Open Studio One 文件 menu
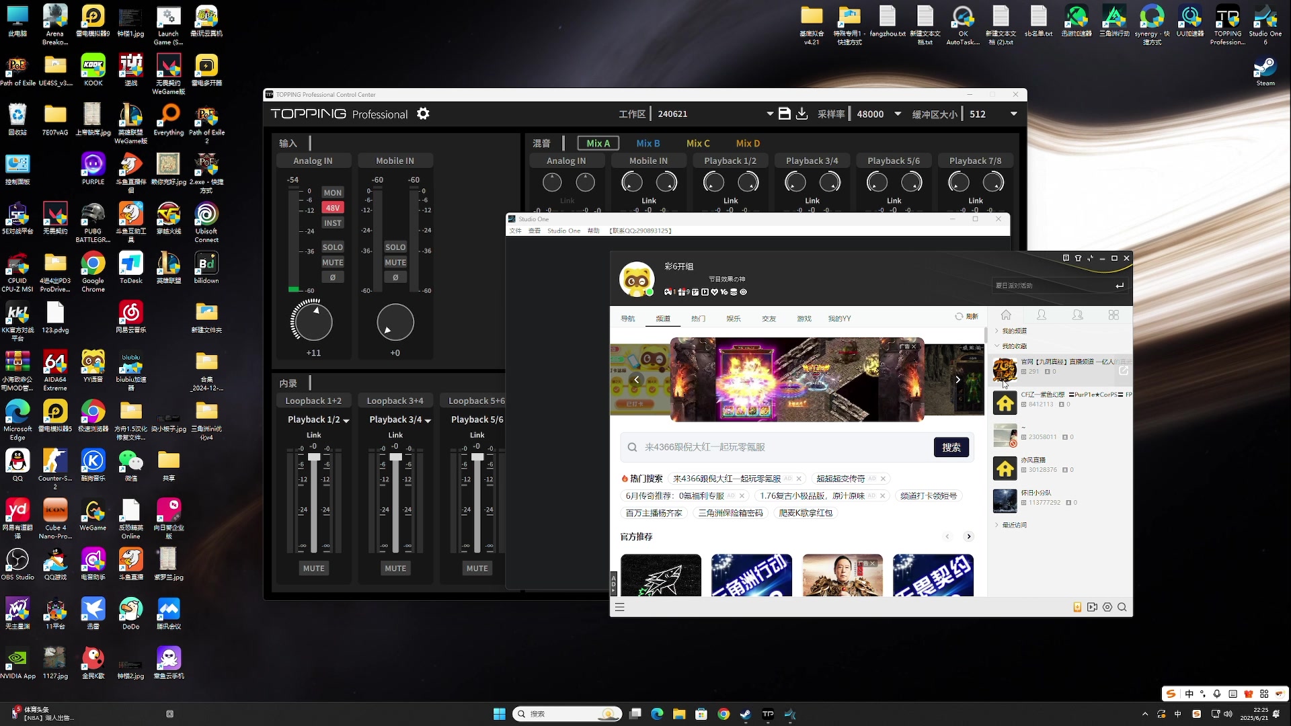1291x726 pixels. [x=516, y=231]
